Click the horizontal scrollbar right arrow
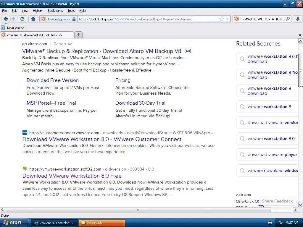303x227 pixels. (x=296, y=210)
